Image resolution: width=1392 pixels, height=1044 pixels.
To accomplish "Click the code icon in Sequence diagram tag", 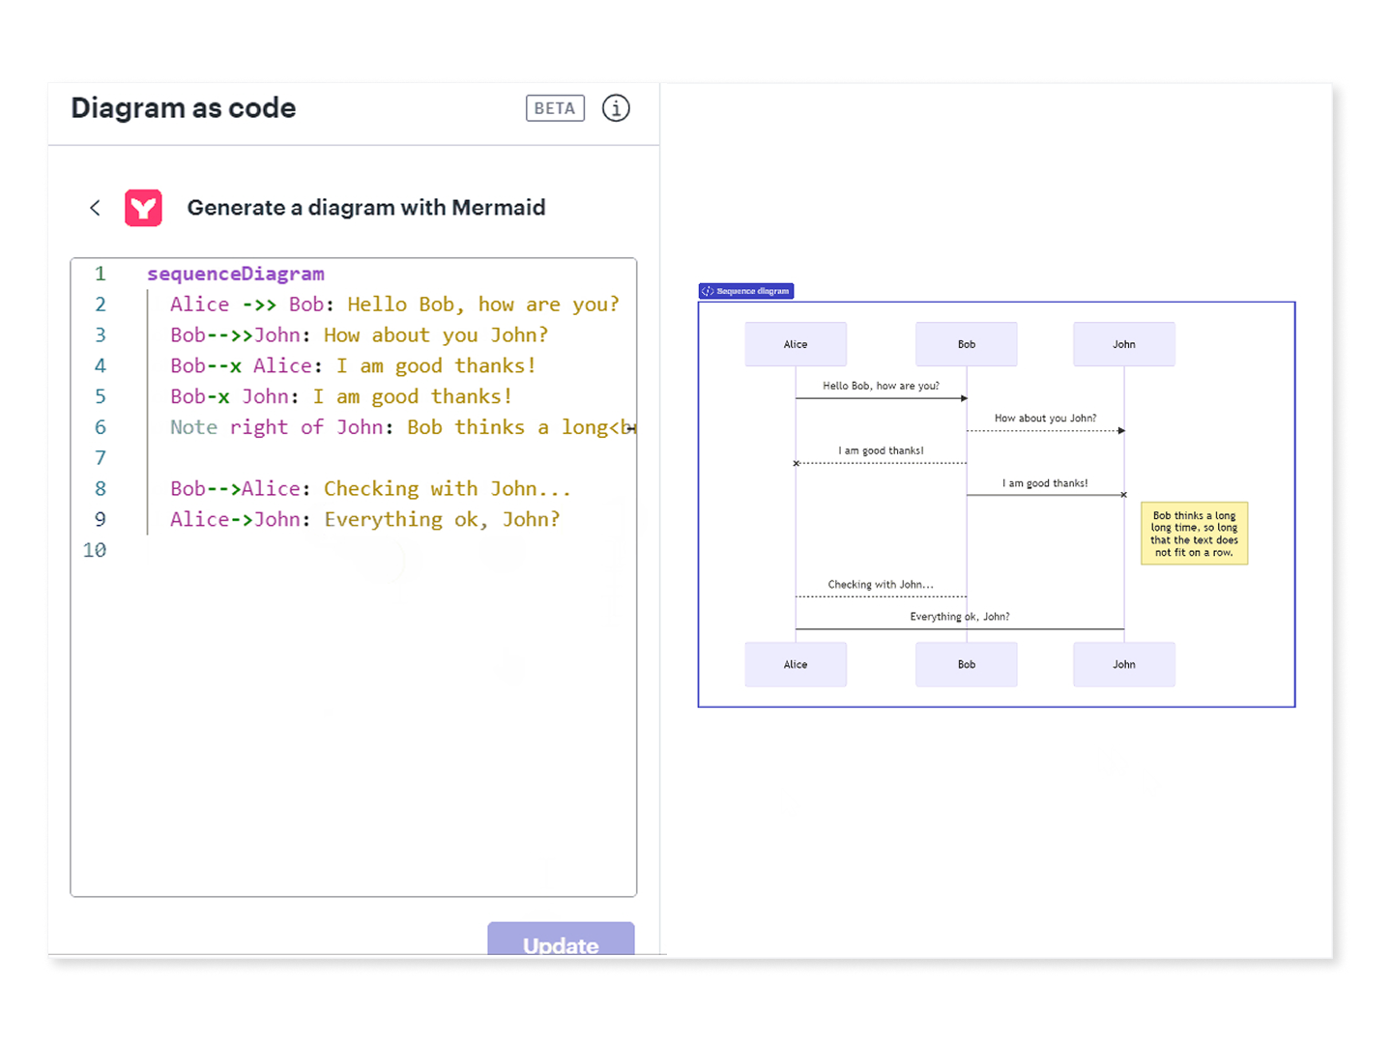I will click(708, 291).
